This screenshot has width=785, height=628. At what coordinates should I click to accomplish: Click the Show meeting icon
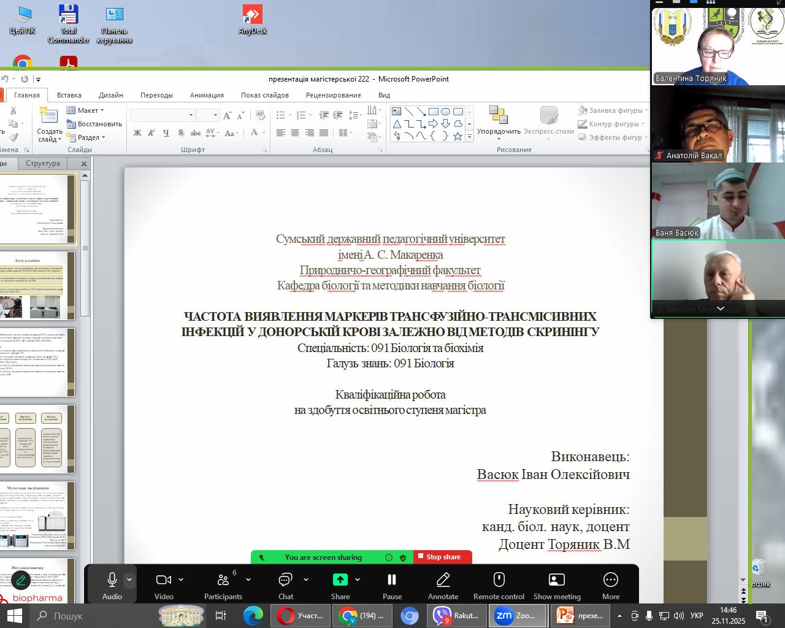pos(556,580)
